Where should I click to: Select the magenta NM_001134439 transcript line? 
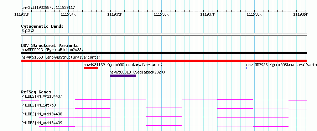(164, 126)
